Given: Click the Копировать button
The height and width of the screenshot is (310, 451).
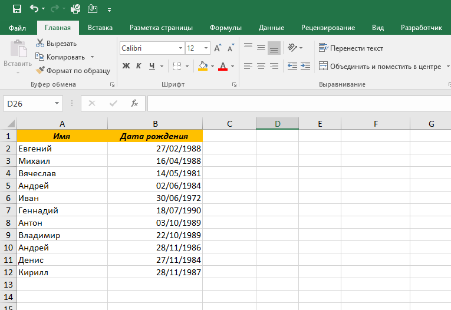Looking at the screenshot, I should 60,57.
